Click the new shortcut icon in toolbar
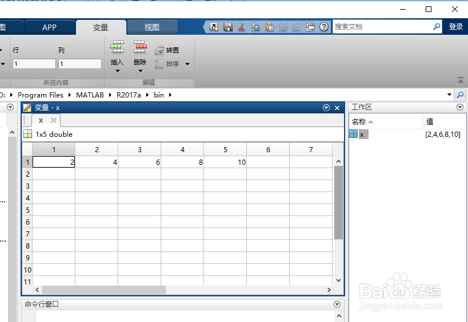 click(x=214, y=27)
